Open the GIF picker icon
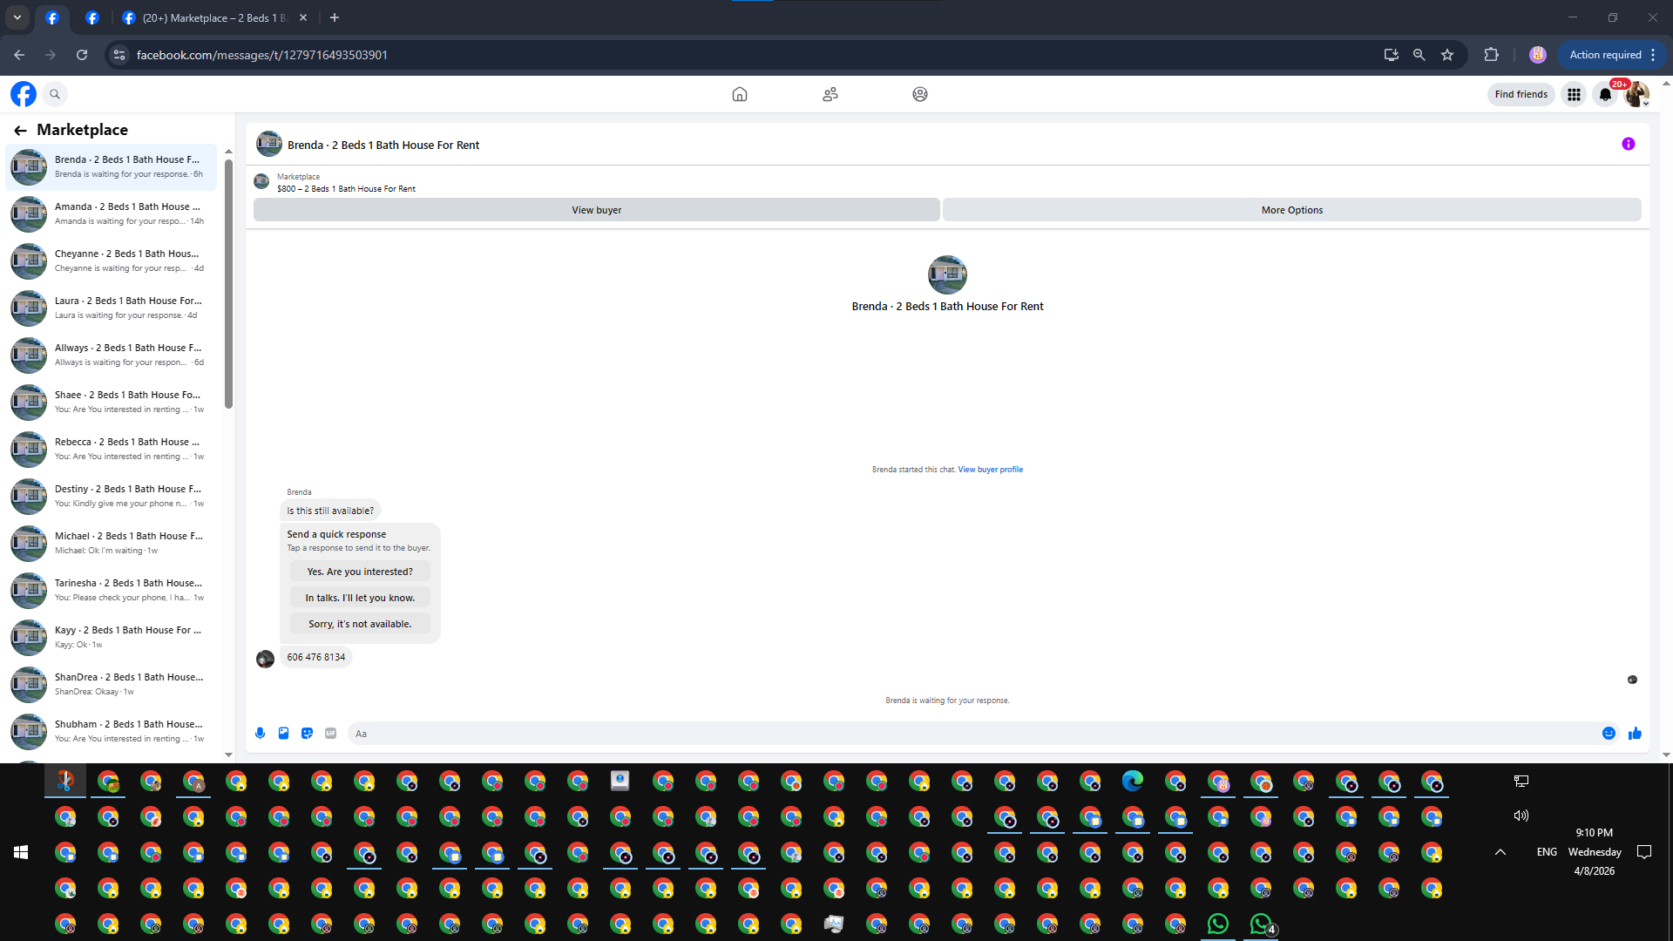 click(x=330, y=734)
